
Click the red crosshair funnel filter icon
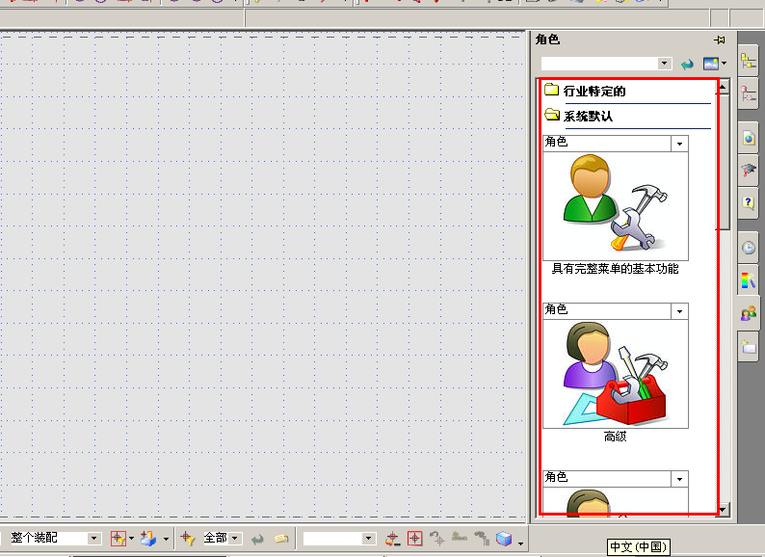click(x=118, y=539)
